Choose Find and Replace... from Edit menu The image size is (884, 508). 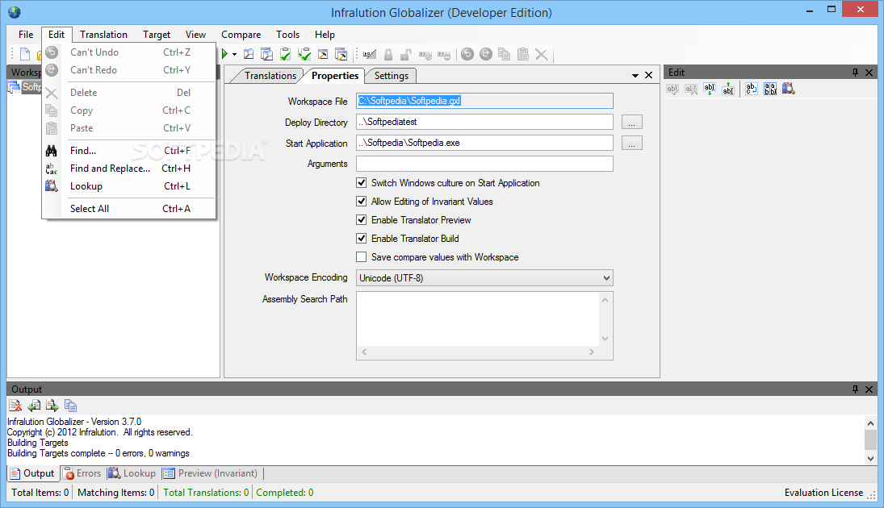(x=129, y=169)
